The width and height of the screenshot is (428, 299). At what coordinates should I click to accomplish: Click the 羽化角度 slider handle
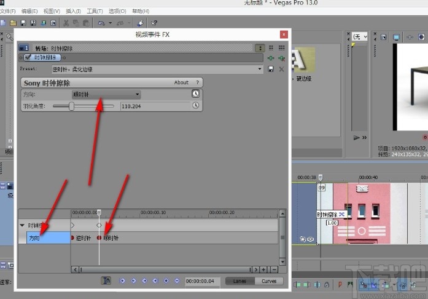pyautogui.click(x=71, y=106)
